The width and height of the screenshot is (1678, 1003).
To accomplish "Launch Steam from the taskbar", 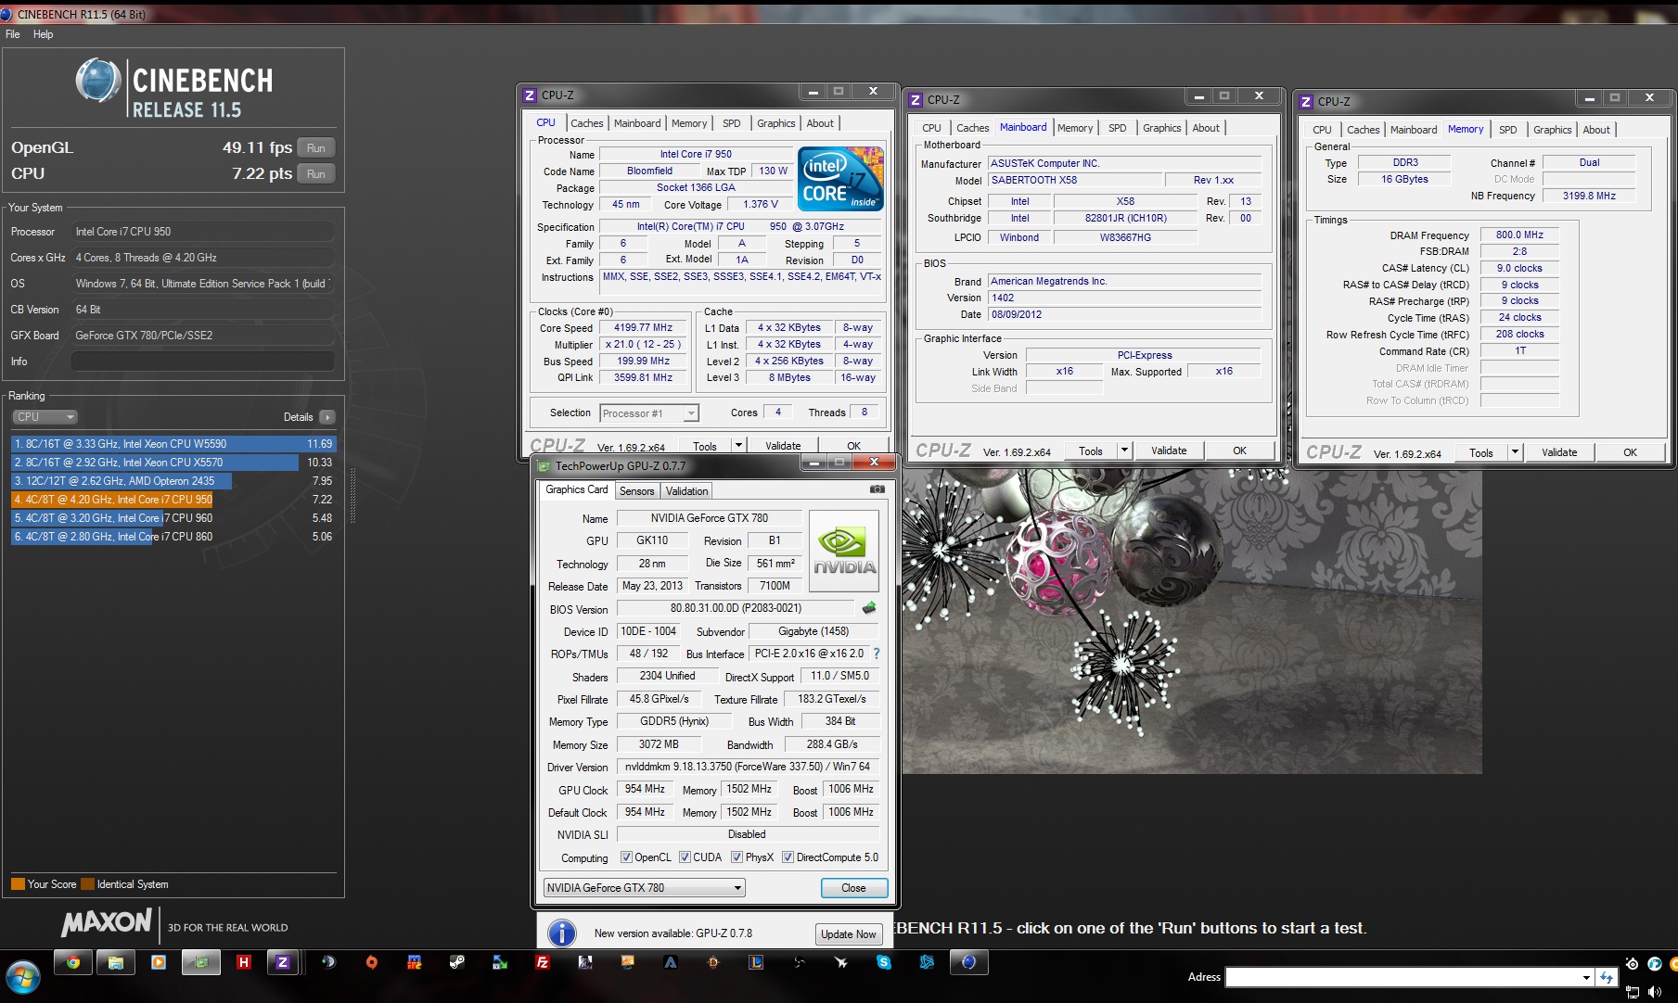I will click(457, 963).
